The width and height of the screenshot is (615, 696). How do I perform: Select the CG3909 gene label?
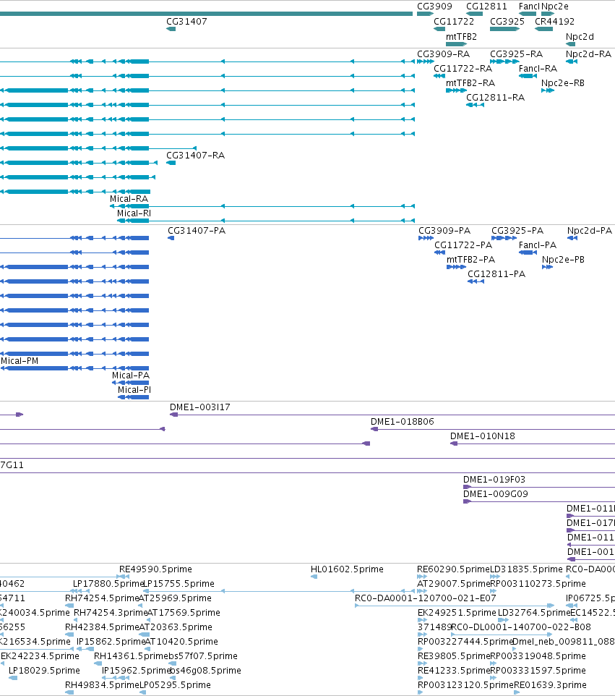click(x=434, y=7)
